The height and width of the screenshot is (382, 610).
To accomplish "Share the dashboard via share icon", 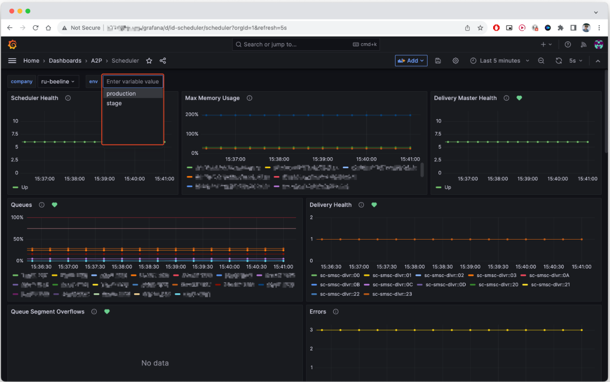I will (x=163, y=61).
